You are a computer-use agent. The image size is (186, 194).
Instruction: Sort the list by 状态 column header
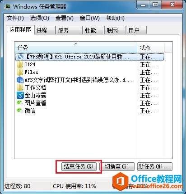click(x=151, y=48)
